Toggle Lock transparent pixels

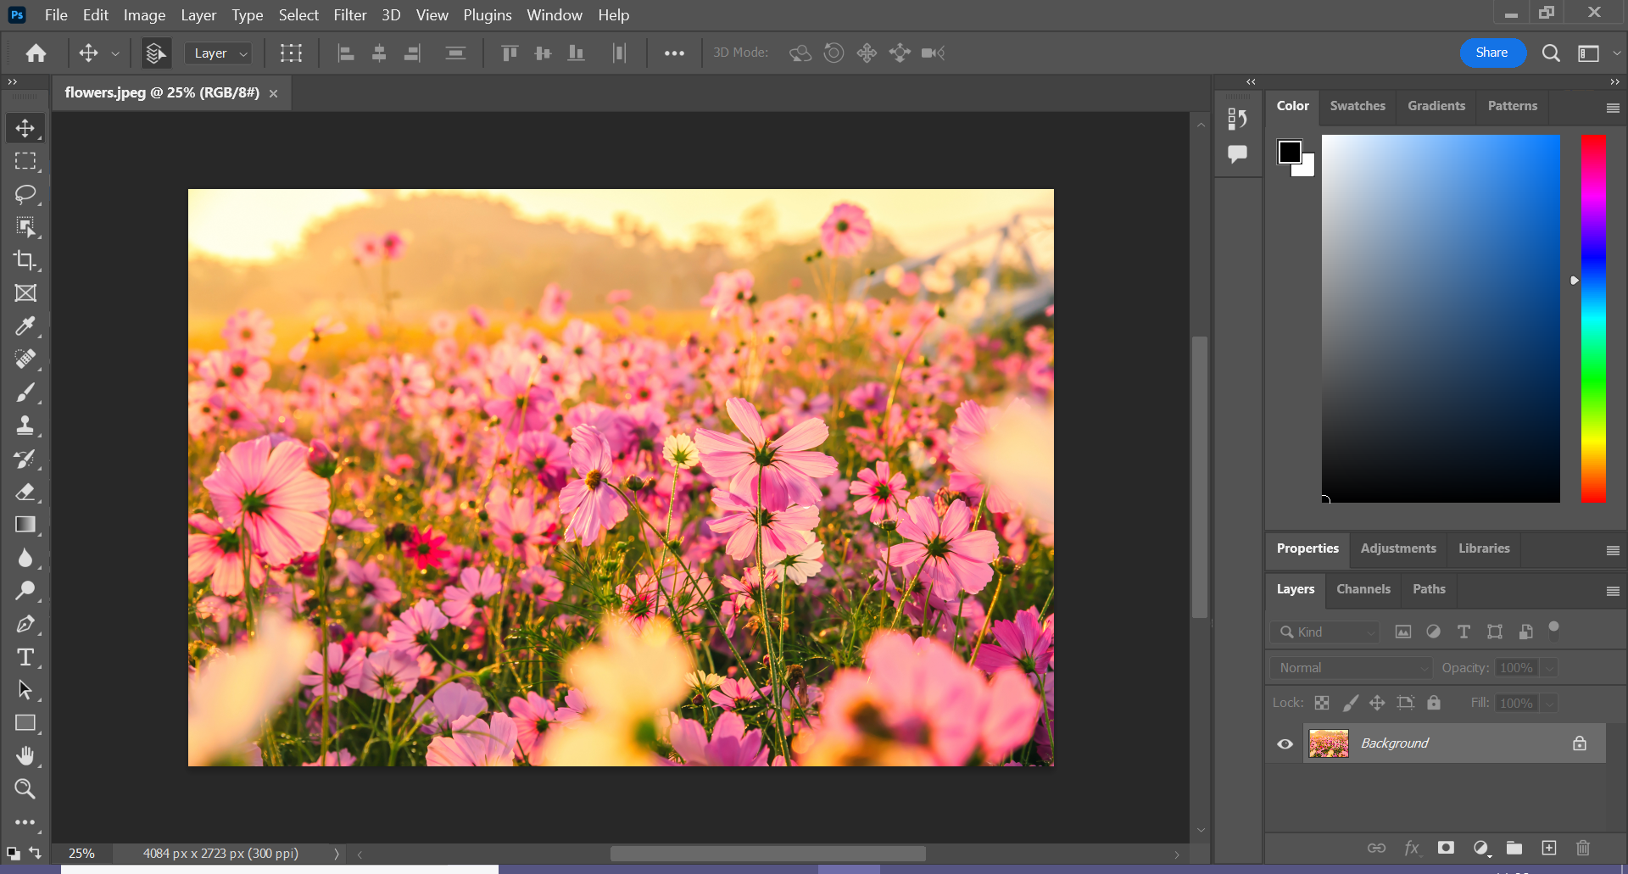click(x=1322, y=703)
